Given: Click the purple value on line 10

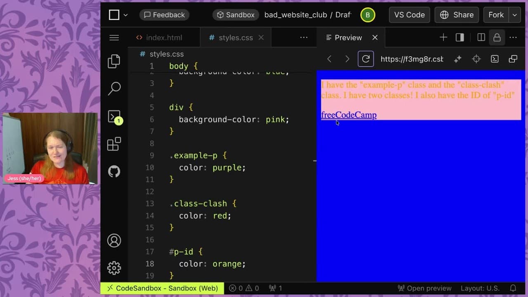Looking at the screenshot, I should (x=227, y=167).
